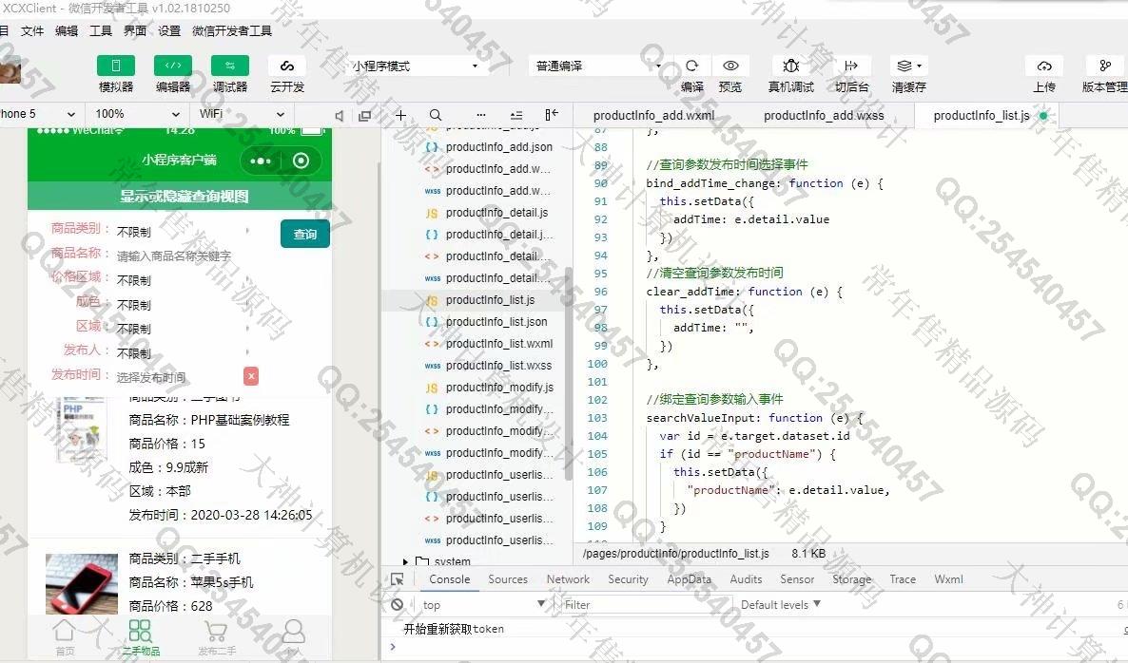Viewport: 1128px width, 663px height.
Task: Click the clear console icon
Action: (398, 605)
